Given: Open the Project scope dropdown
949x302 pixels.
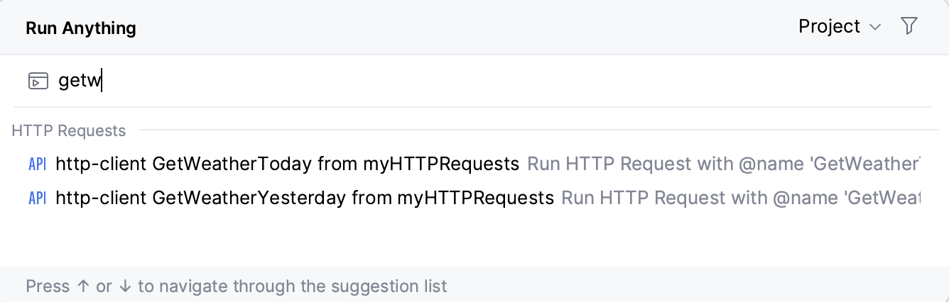Looking at the screenshot, I should pyautogui.click(x=830, y=27).
